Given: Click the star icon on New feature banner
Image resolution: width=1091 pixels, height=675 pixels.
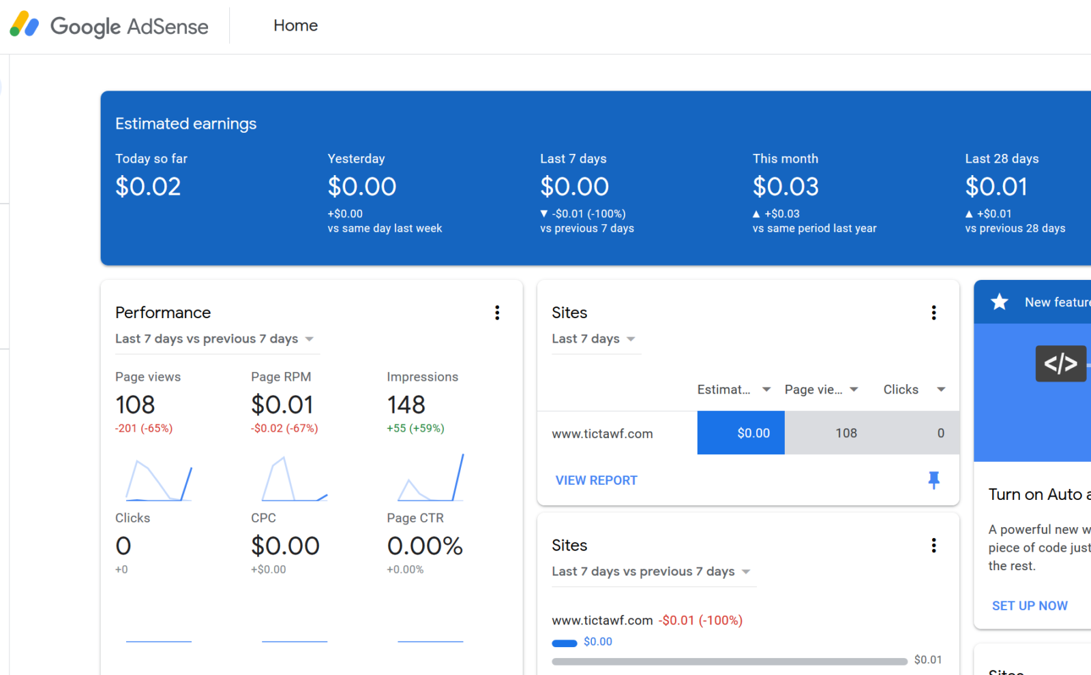Looking at the screenshot, I should point(1000,302).
